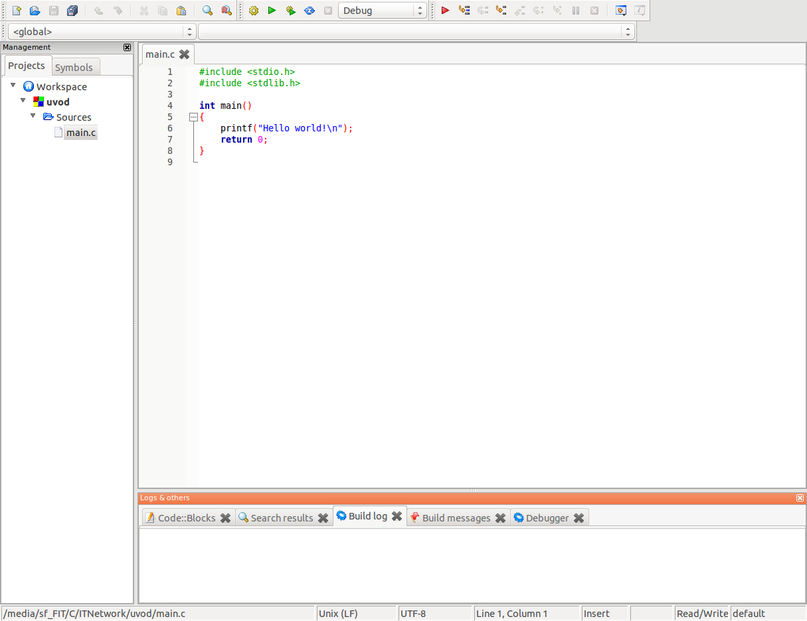
Task: Collapse the uvod project node
Action: (23, 101)
